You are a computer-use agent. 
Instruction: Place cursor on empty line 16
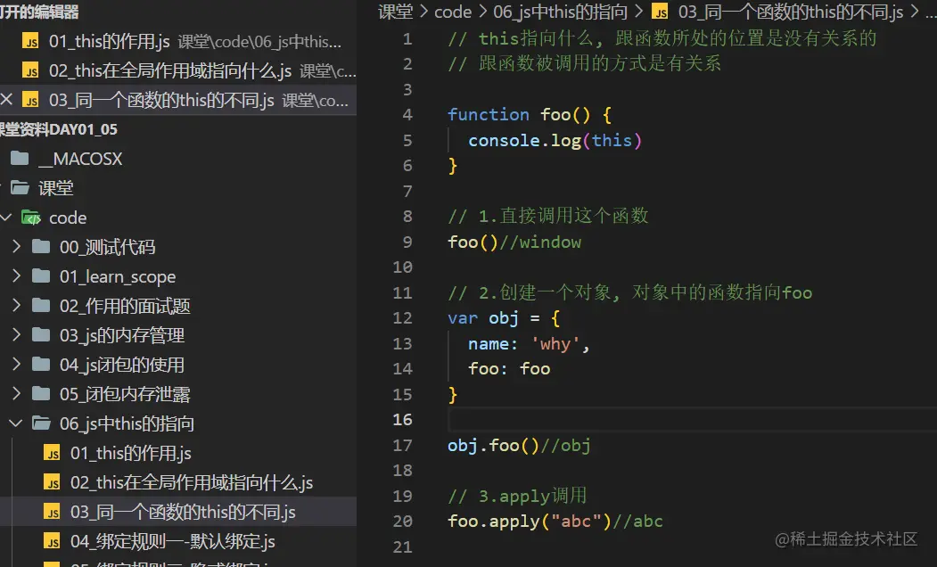[692, 419]
